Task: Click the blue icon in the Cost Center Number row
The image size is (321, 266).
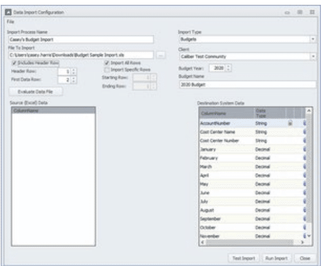Action: [305, 140]
